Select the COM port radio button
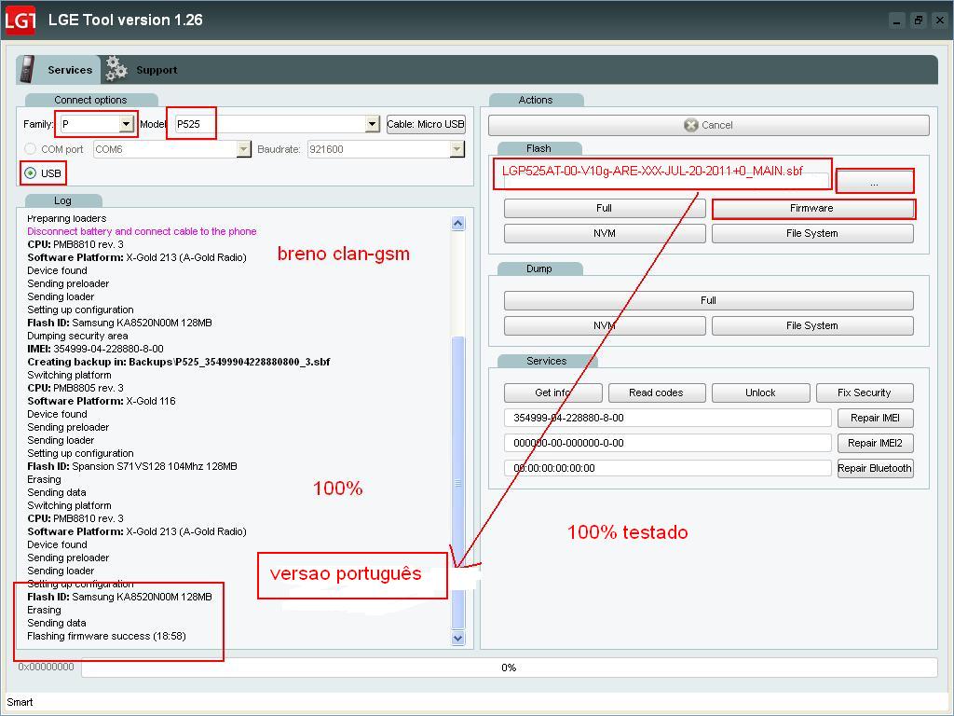This screenshot has height=716, width=954. [30, 149]
